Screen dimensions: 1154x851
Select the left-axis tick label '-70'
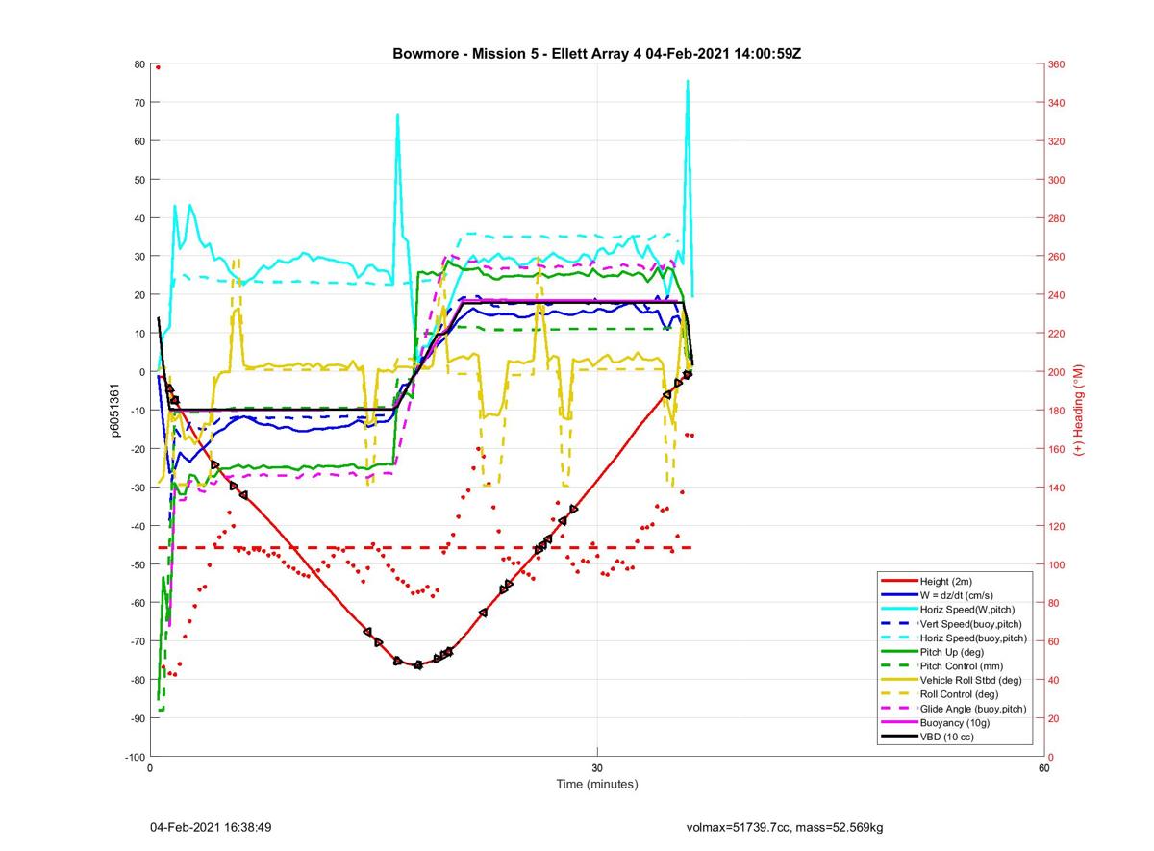pyautogui.click(x=138, y=641)
